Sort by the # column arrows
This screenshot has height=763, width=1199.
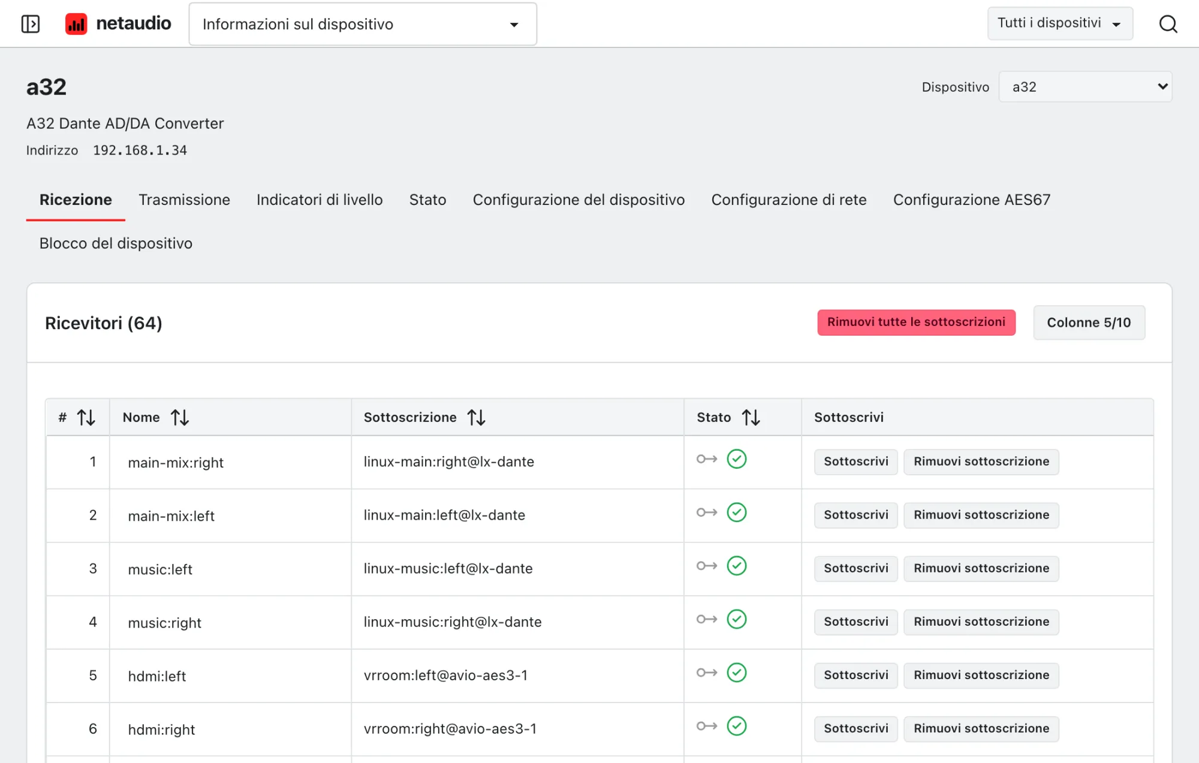coord(86,417)
